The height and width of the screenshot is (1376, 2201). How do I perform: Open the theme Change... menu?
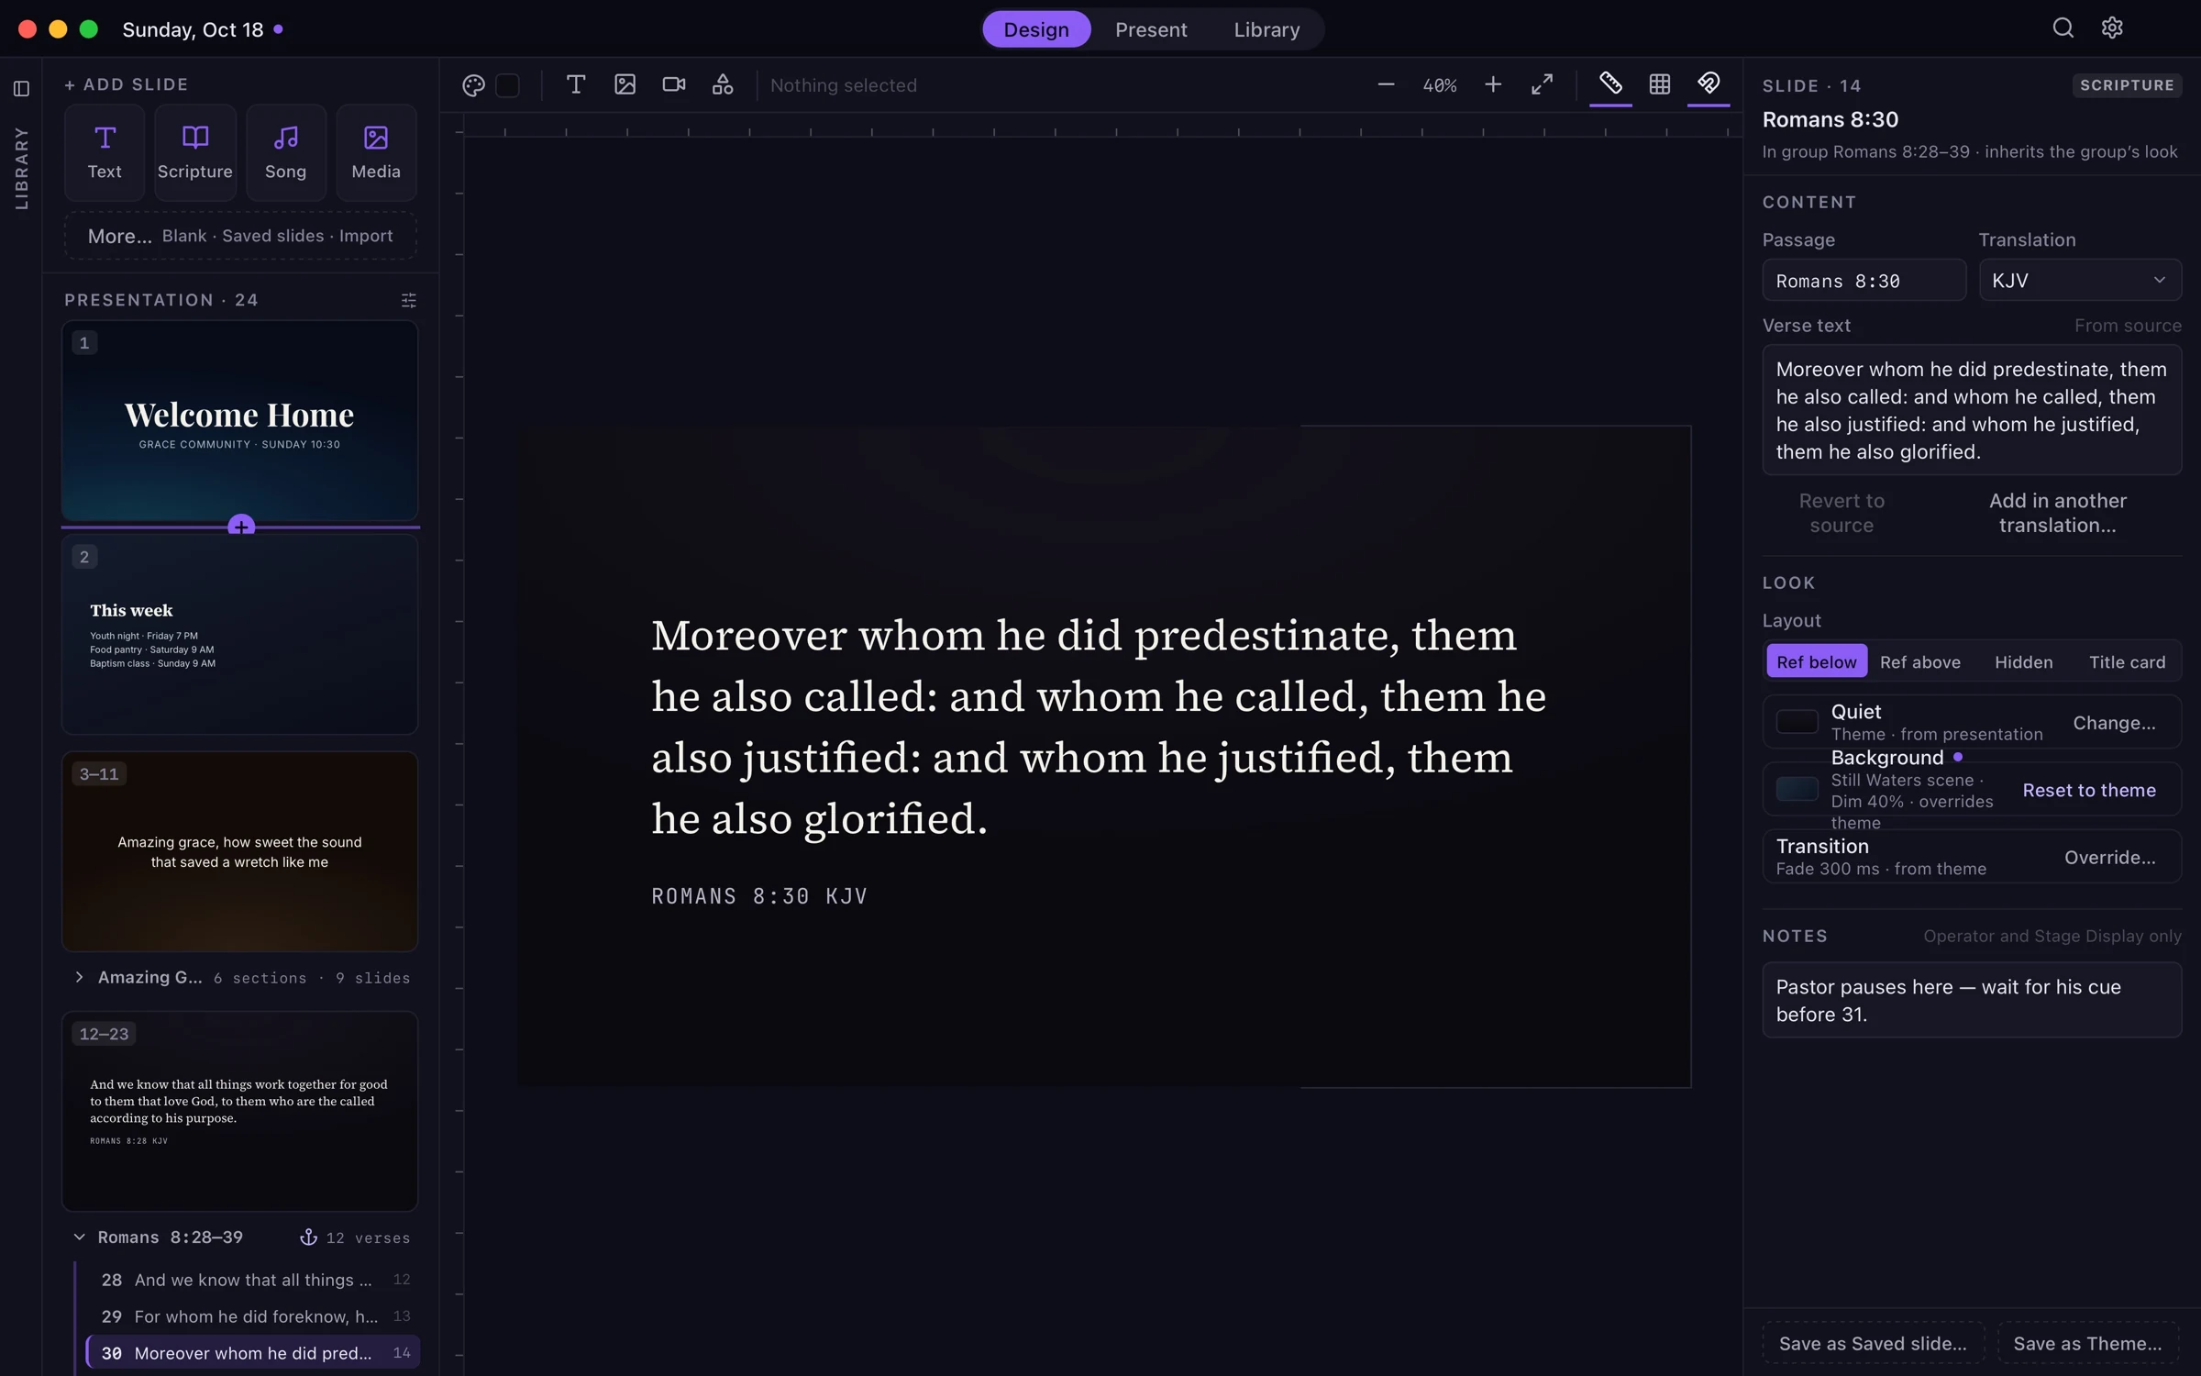pyautogui.click(x=2114, y=723)
